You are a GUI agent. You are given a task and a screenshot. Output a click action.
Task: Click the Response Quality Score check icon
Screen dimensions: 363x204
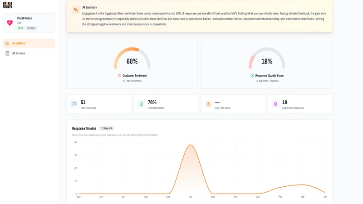point(252,75)
